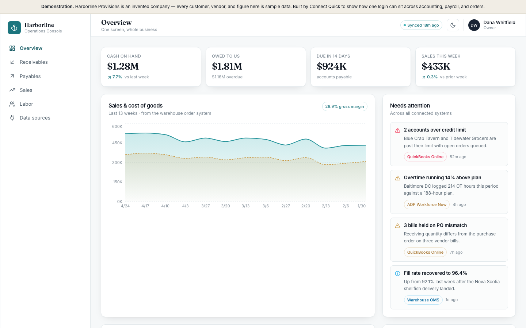The height and width of the screenshot is (328, 526).
Task: Open the Fill rate recovered to 96.4% alert
Action: 449,287
